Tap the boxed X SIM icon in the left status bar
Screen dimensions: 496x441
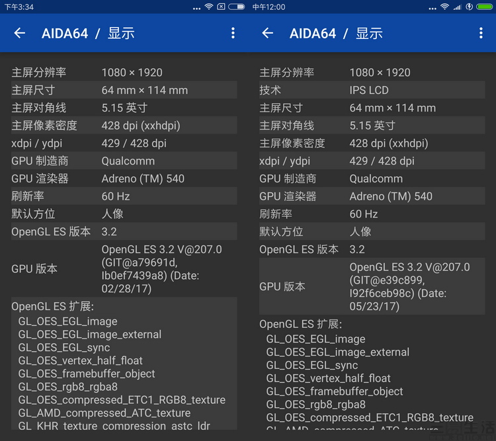[221, 7]
